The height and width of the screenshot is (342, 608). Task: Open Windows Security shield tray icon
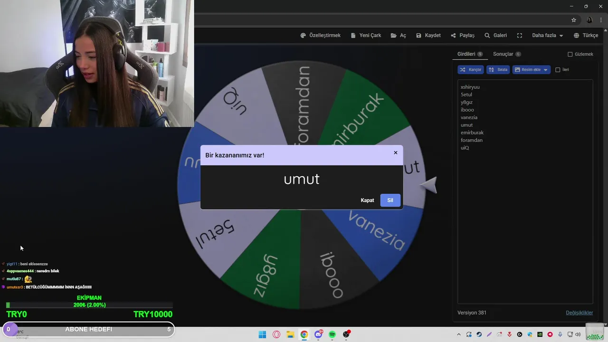pyautogui.click(x=530, y=334)
